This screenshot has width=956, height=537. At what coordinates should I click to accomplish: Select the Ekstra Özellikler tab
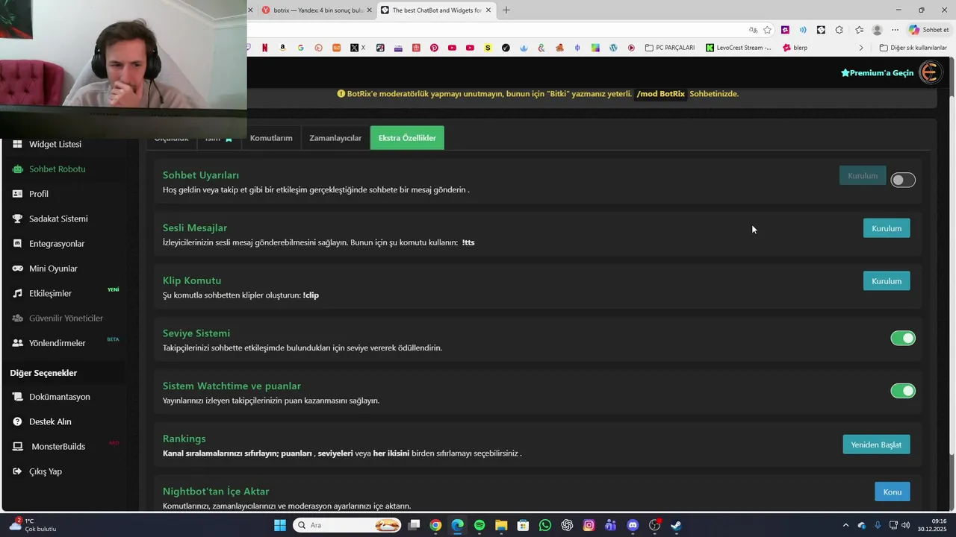coord(407,138)
